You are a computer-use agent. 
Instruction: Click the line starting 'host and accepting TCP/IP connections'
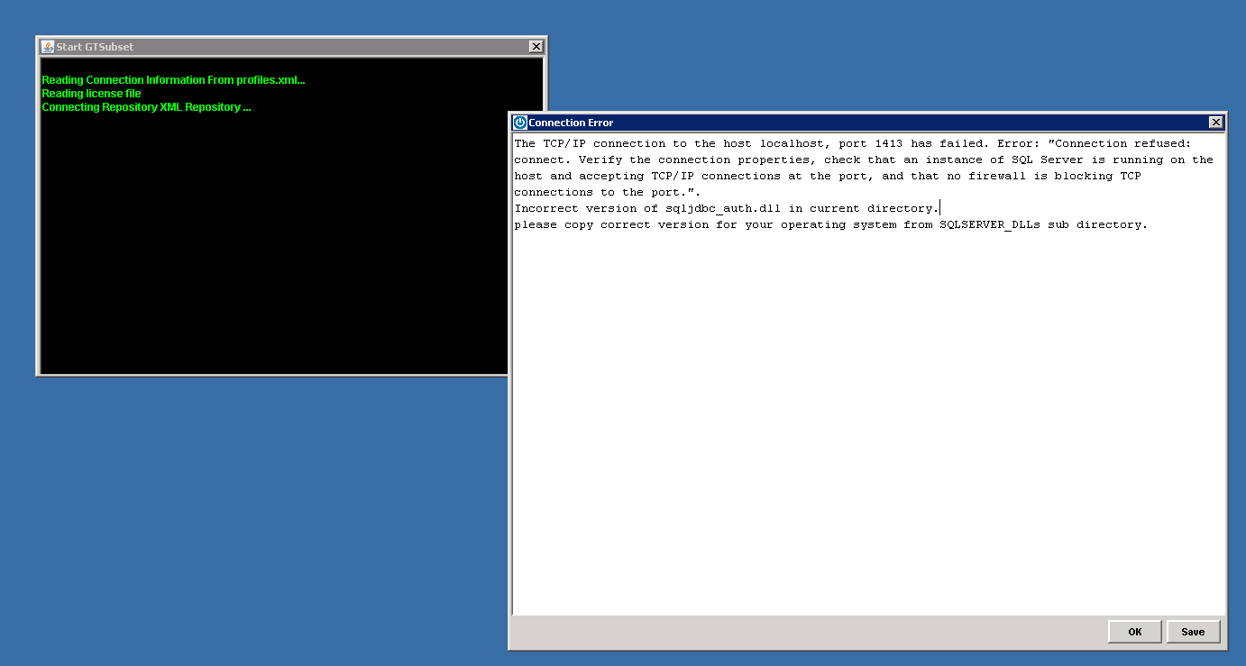point(828,176)
